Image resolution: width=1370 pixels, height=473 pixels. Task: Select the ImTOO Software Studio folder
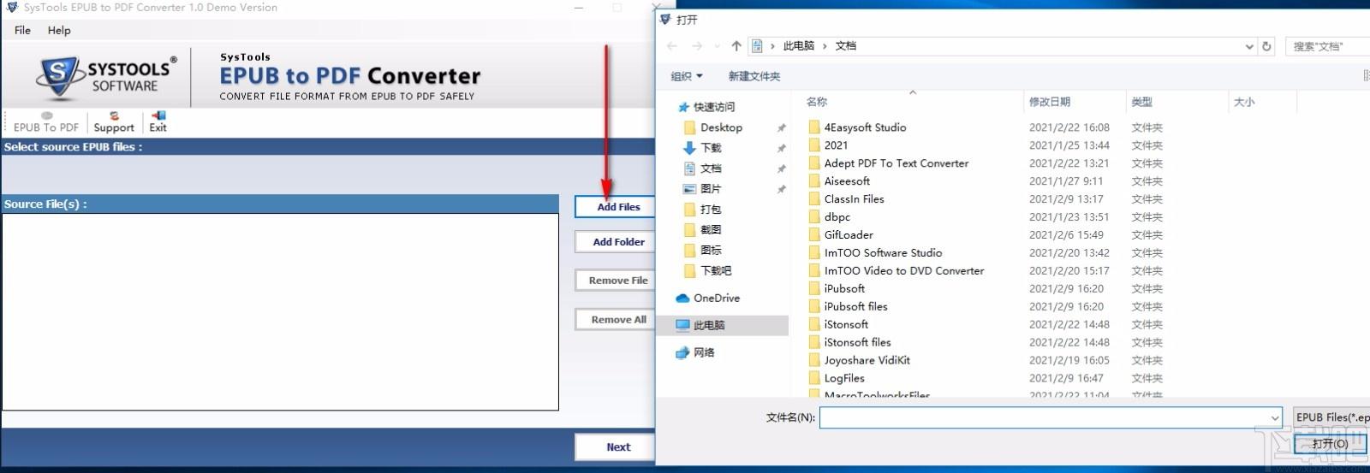883,253
